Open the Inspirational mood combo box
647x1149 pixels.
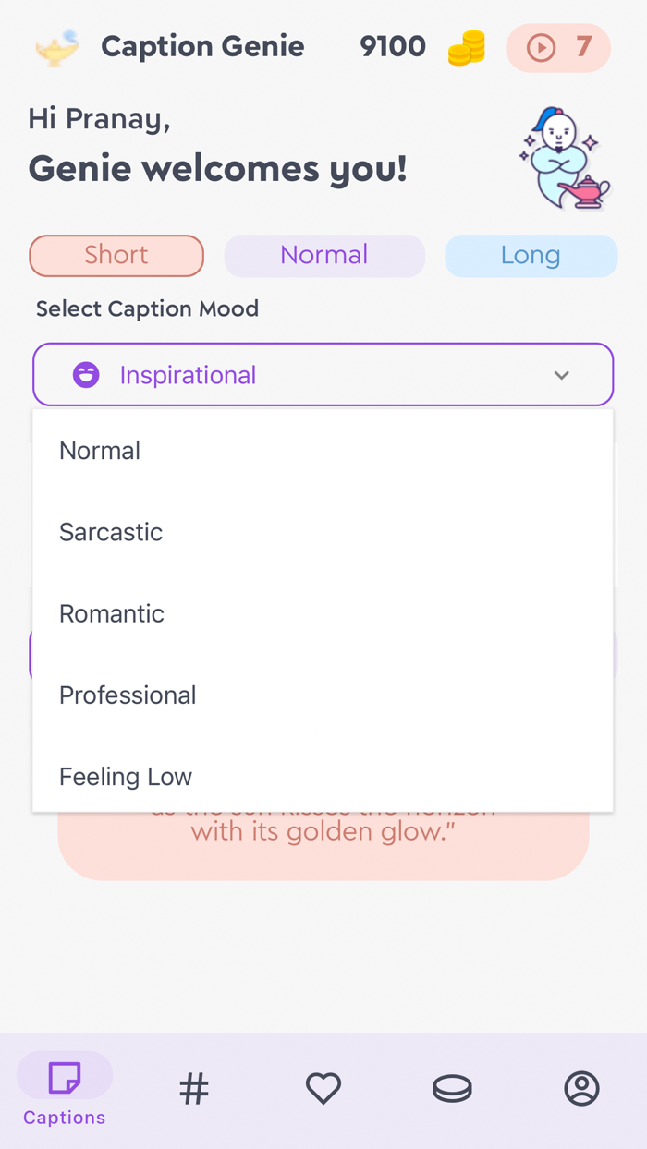pyautogui.click(x=323, y=374)
